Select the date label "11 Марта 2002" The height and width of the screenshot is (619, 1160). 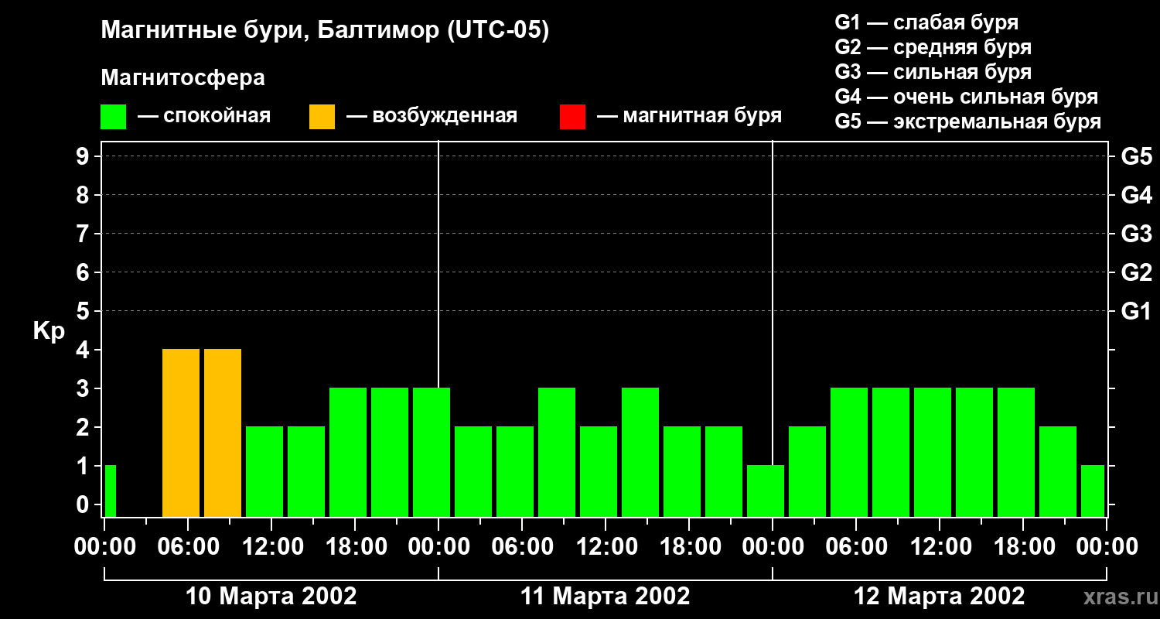606,597
